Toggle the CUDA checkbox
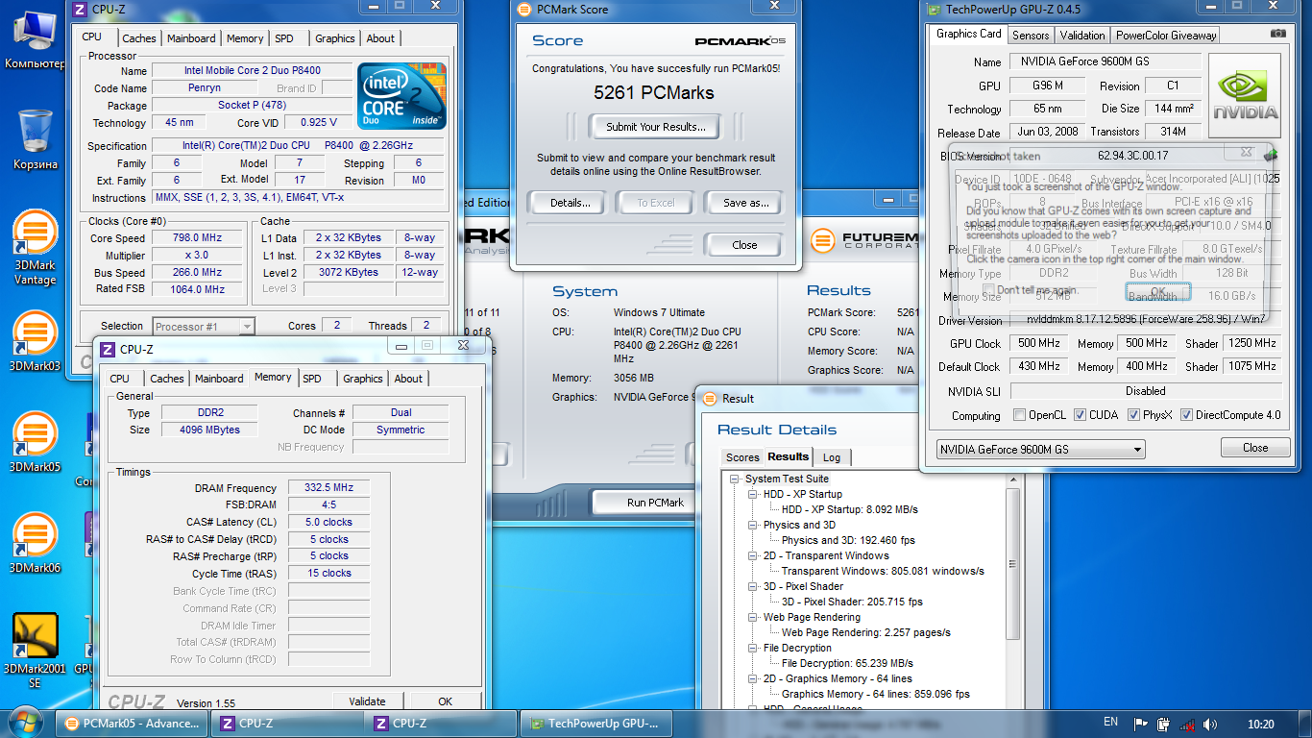Screen dimensions: 1312x738 [1080, 415]
